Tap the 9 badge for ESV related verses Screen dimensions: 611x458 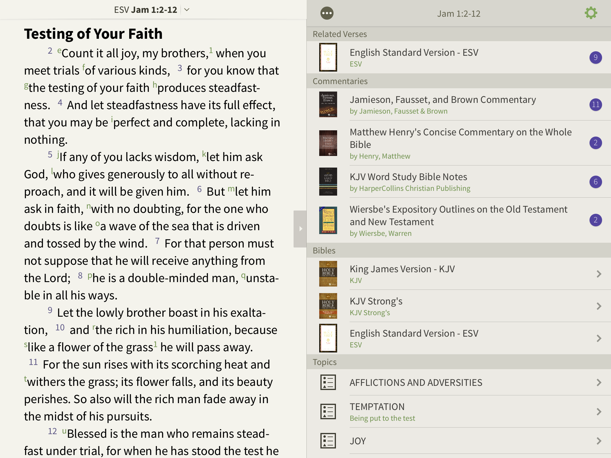595,57
